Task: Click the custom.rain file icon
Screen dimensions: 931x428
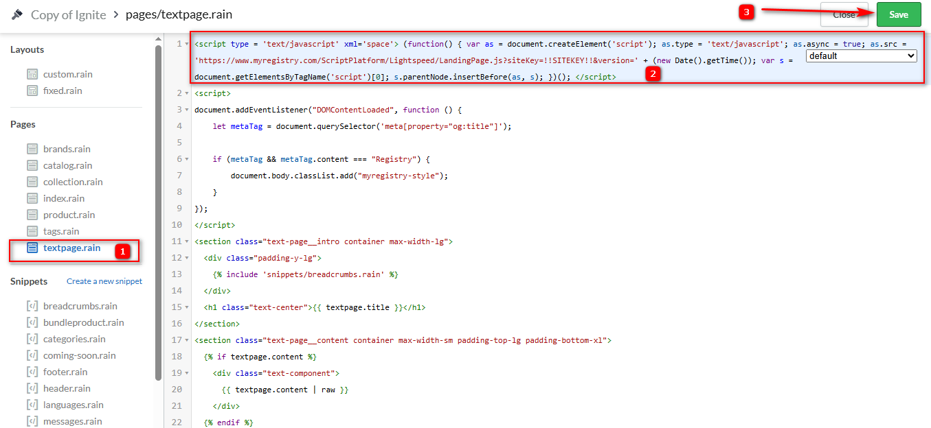Action: 32,74
